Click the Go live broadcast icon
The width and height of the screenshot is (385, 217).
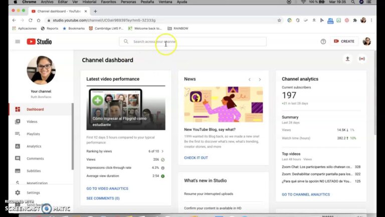[362, 59]
